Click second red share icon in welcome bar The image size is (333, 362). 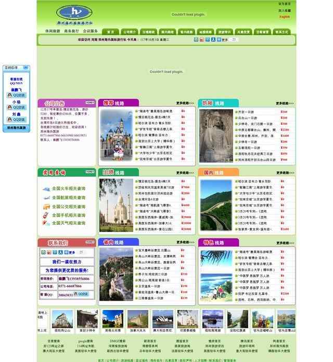coord(201,40)
